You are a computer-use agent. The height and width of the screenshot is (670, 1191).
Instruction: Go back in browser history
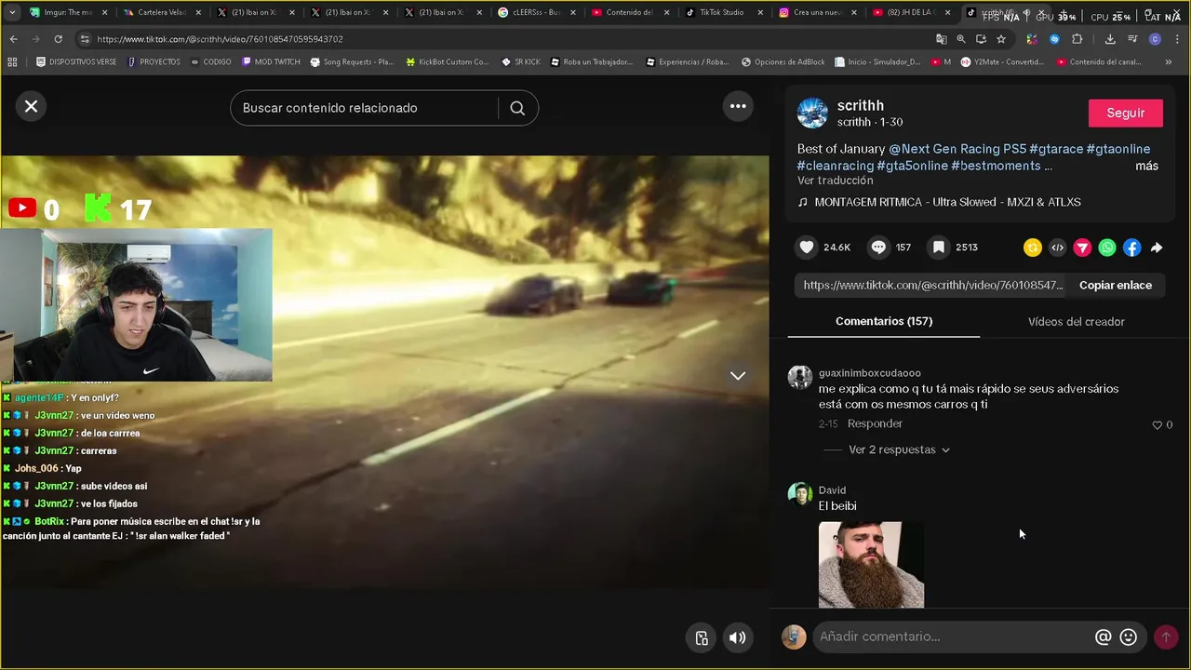[x=13, y=39]
